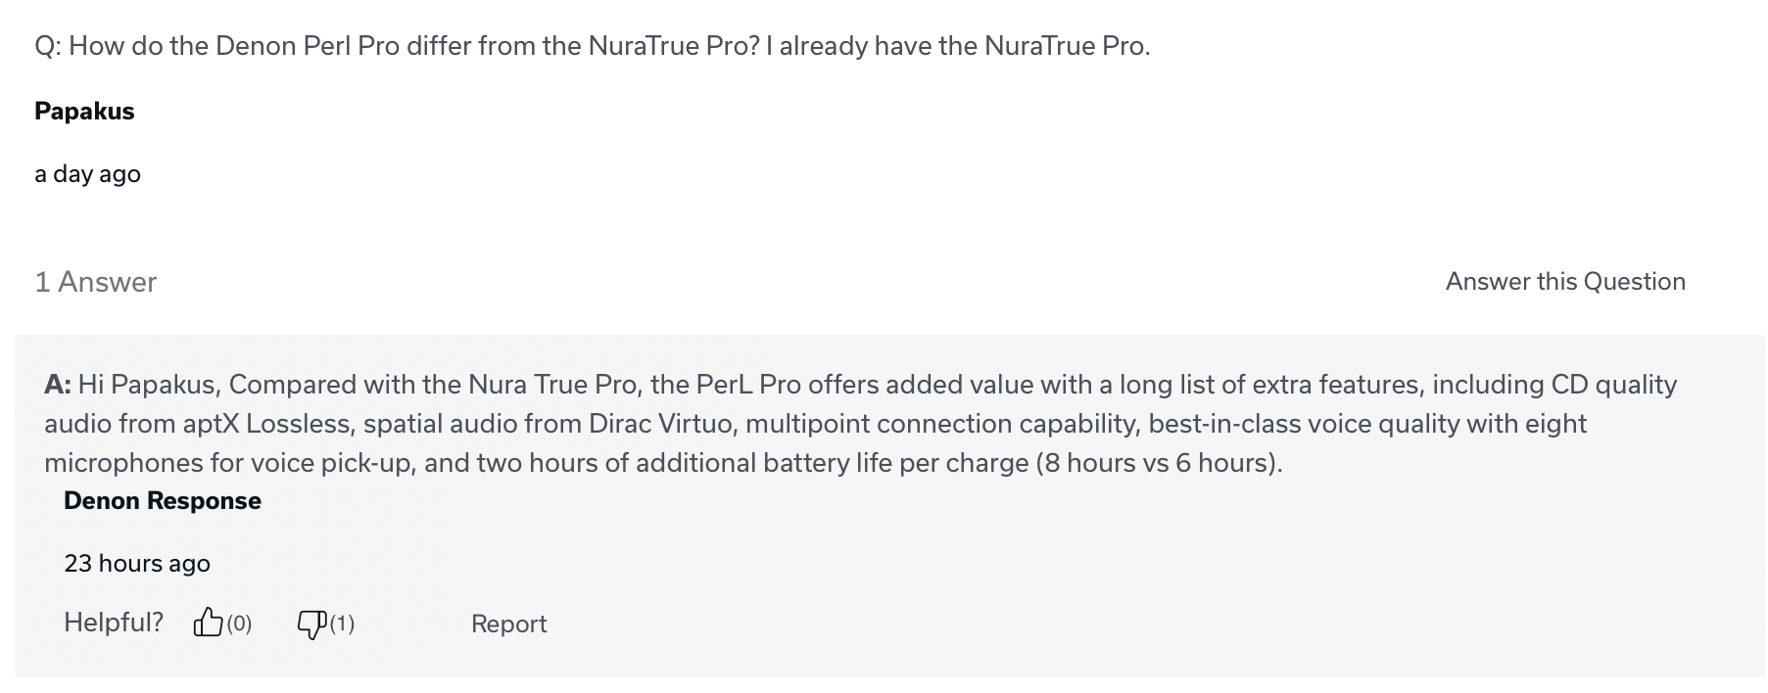Click the '(8 hours vs 6 hours)' text
Screen dimensions: 1768x693
tap(1158, 463)
